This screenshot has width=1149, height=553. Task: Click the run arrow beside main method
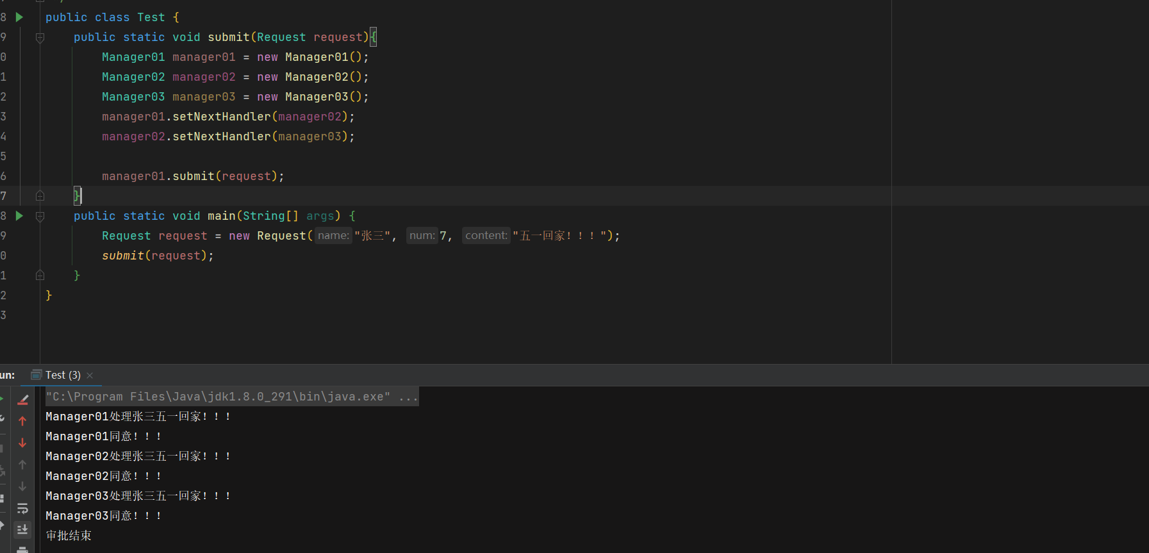19,216
